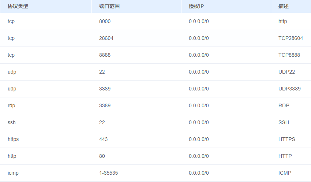
Task: Click the 端口范围 column header
Action: [109, 7]
